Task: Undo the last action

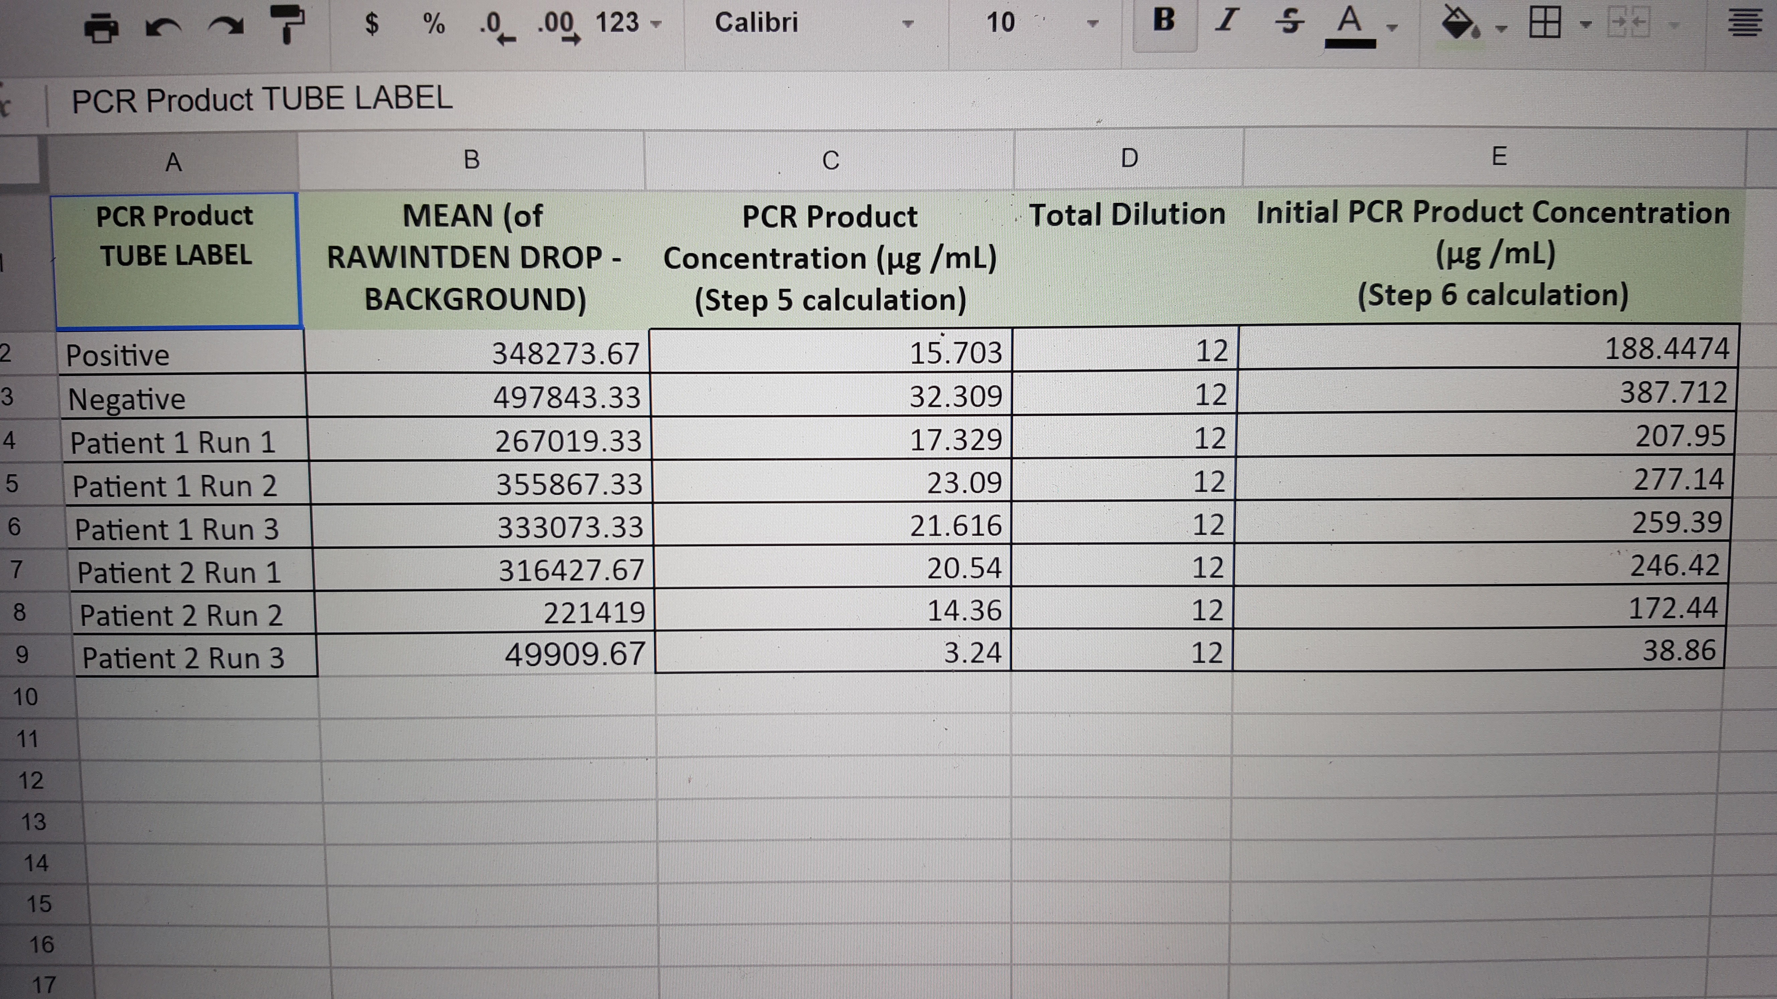Action: [x=164, y=27]
